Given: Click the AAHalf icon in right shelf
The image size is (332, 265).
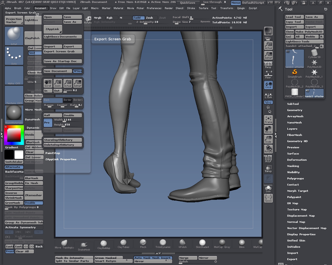Looking at the screenshot, I should click(268, 55).
